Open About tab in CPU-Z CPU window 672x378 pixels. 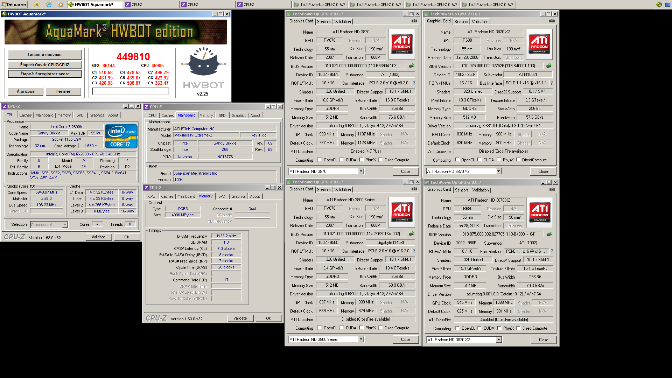point(113,115)
